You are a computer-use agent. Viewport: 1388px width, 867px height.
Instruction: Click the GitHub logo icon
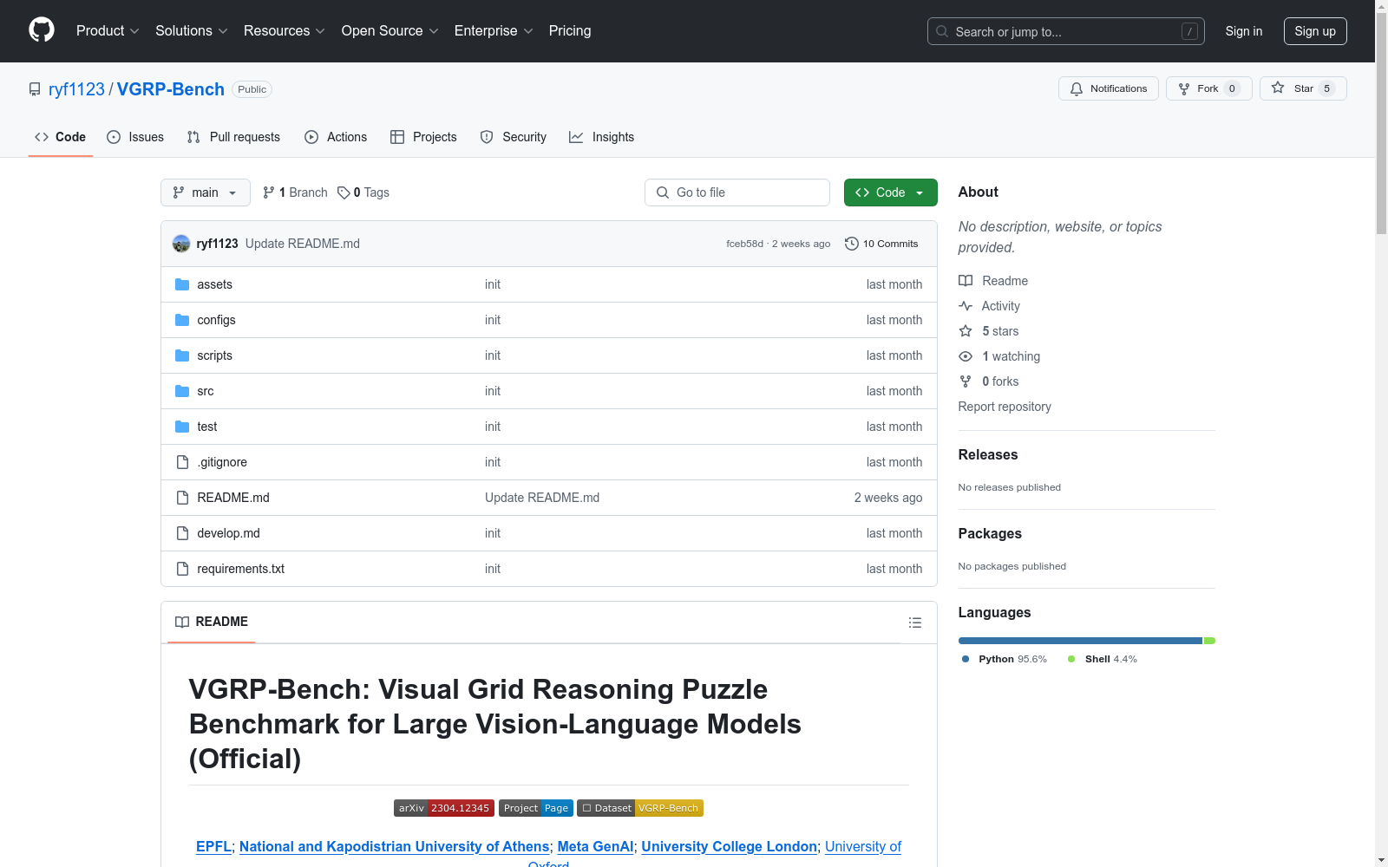tap(42, 30)
